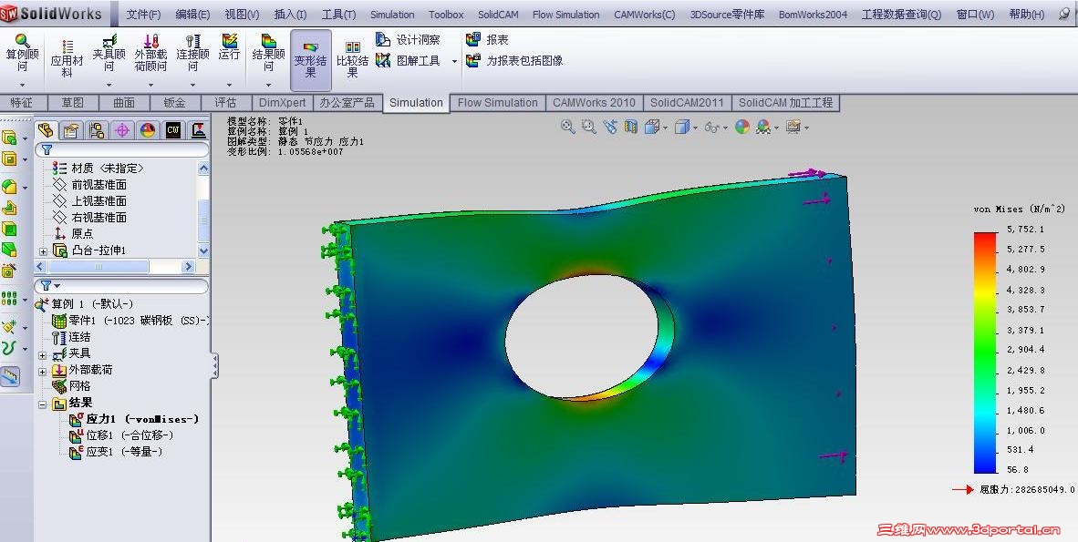The height and width of the screenshot is (542, 1078).
Task: Expand 夹具顾问 dropdown arrow
Action: coord(109,86)
